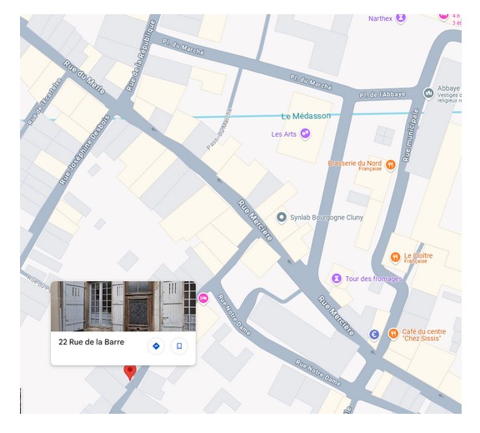The image size is (480, 433).
Task: Select the Le Cloître restaurant icon
Action: coord(395,258)
